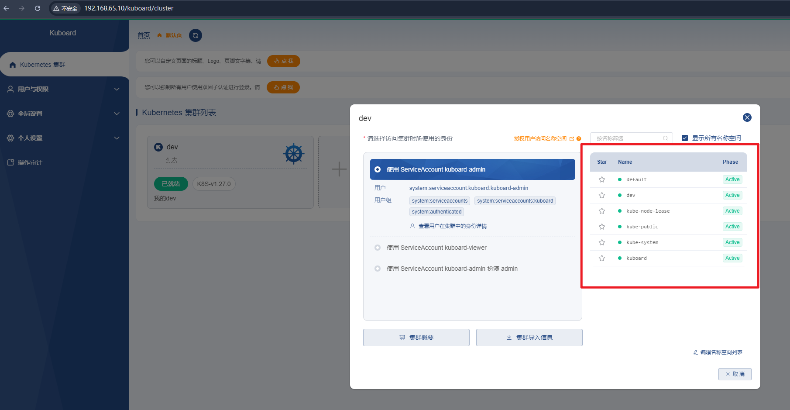Open 授权用户访问名称空间 link

pos(540,139)
